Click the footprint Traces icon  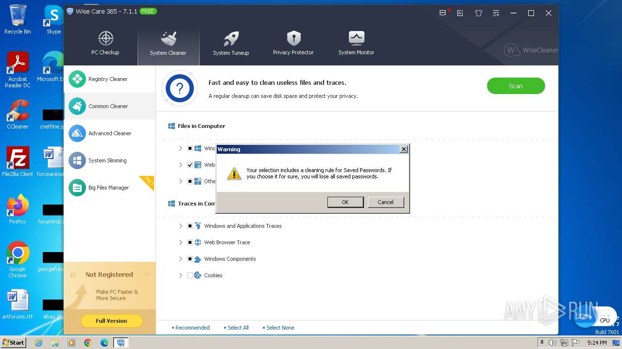coord(198,226)
